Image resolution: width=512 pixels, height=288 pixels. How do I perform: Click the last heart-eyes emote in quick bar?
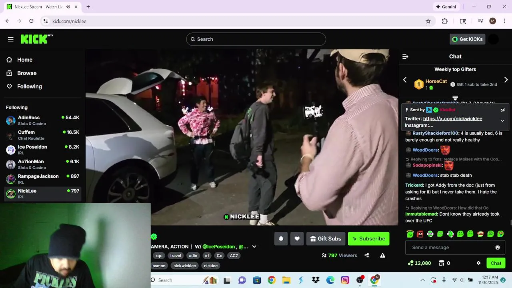pyautogui.click(x=500, y=234)
